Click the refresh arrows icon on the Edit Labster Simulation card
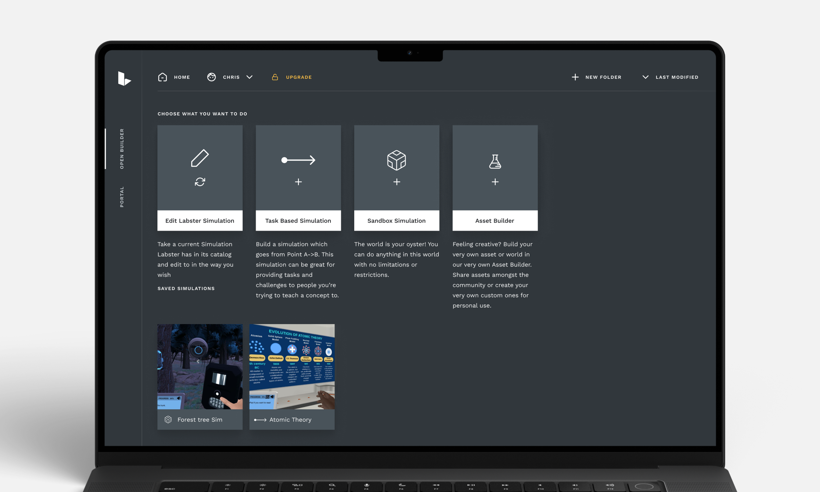820x492 pixels. point(200,182)
